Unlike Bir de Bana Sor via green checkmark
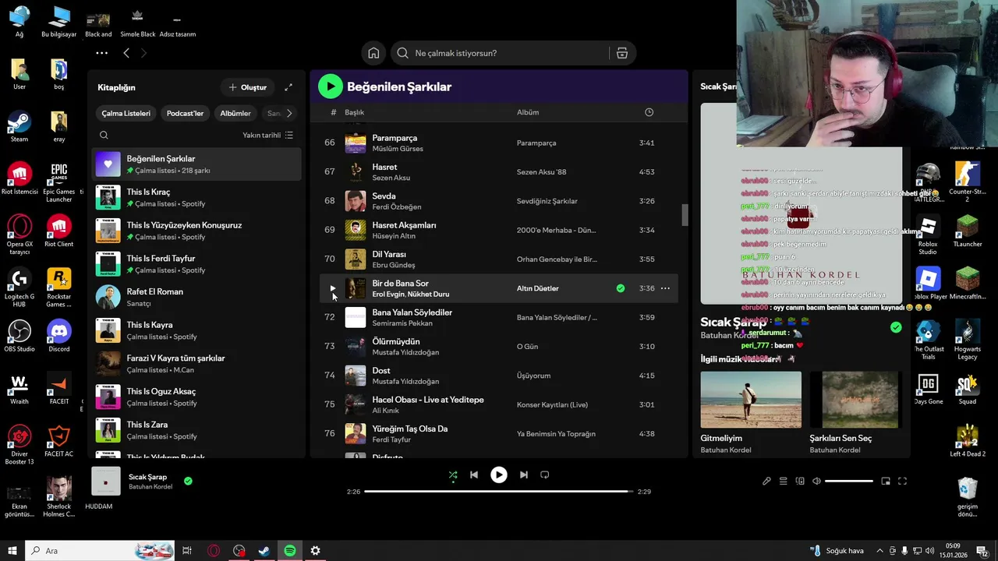 tap(621, 288)
